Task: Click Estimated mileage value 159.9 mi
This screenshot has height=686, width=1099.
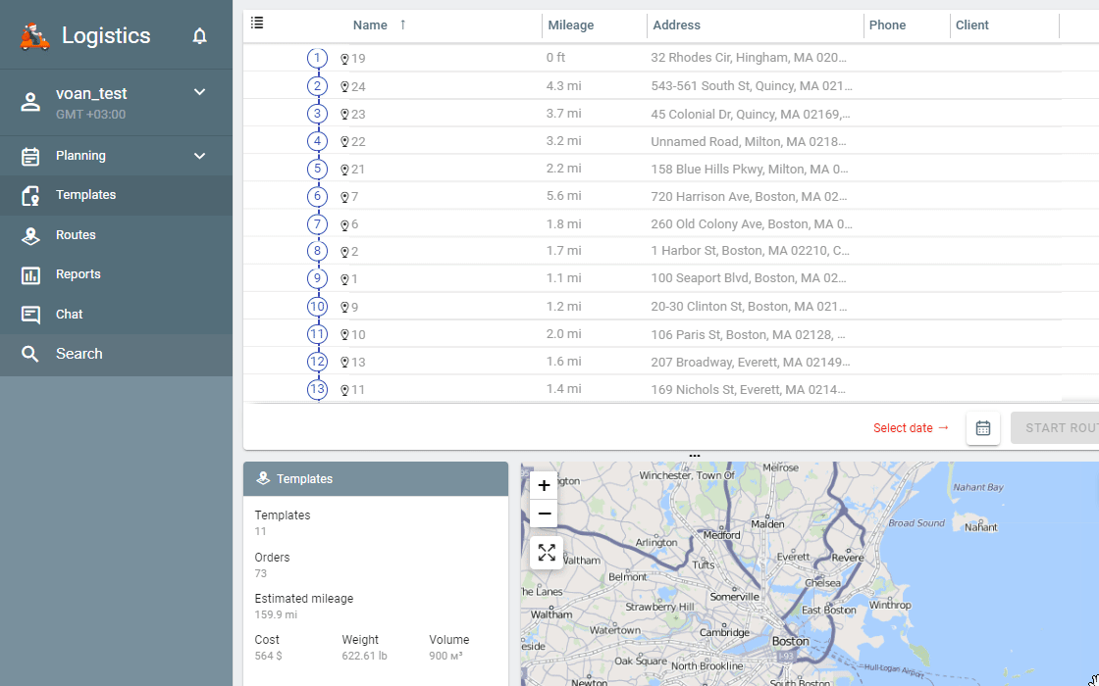Action: (x=276, y=614)
